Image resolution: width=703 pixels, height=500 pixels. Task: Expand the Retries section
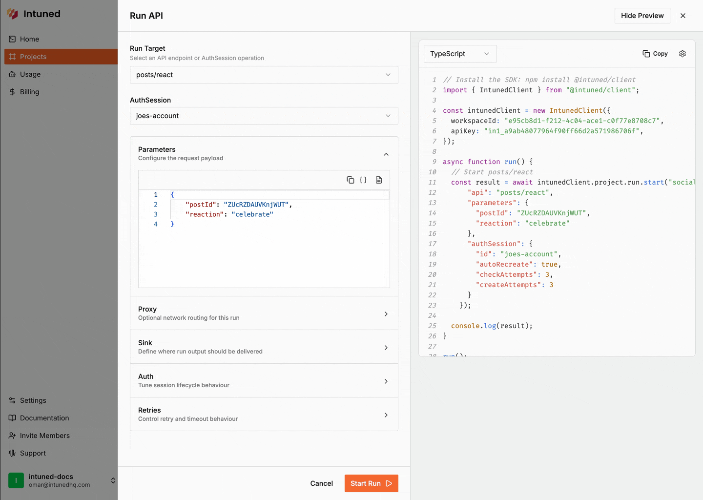264,414
